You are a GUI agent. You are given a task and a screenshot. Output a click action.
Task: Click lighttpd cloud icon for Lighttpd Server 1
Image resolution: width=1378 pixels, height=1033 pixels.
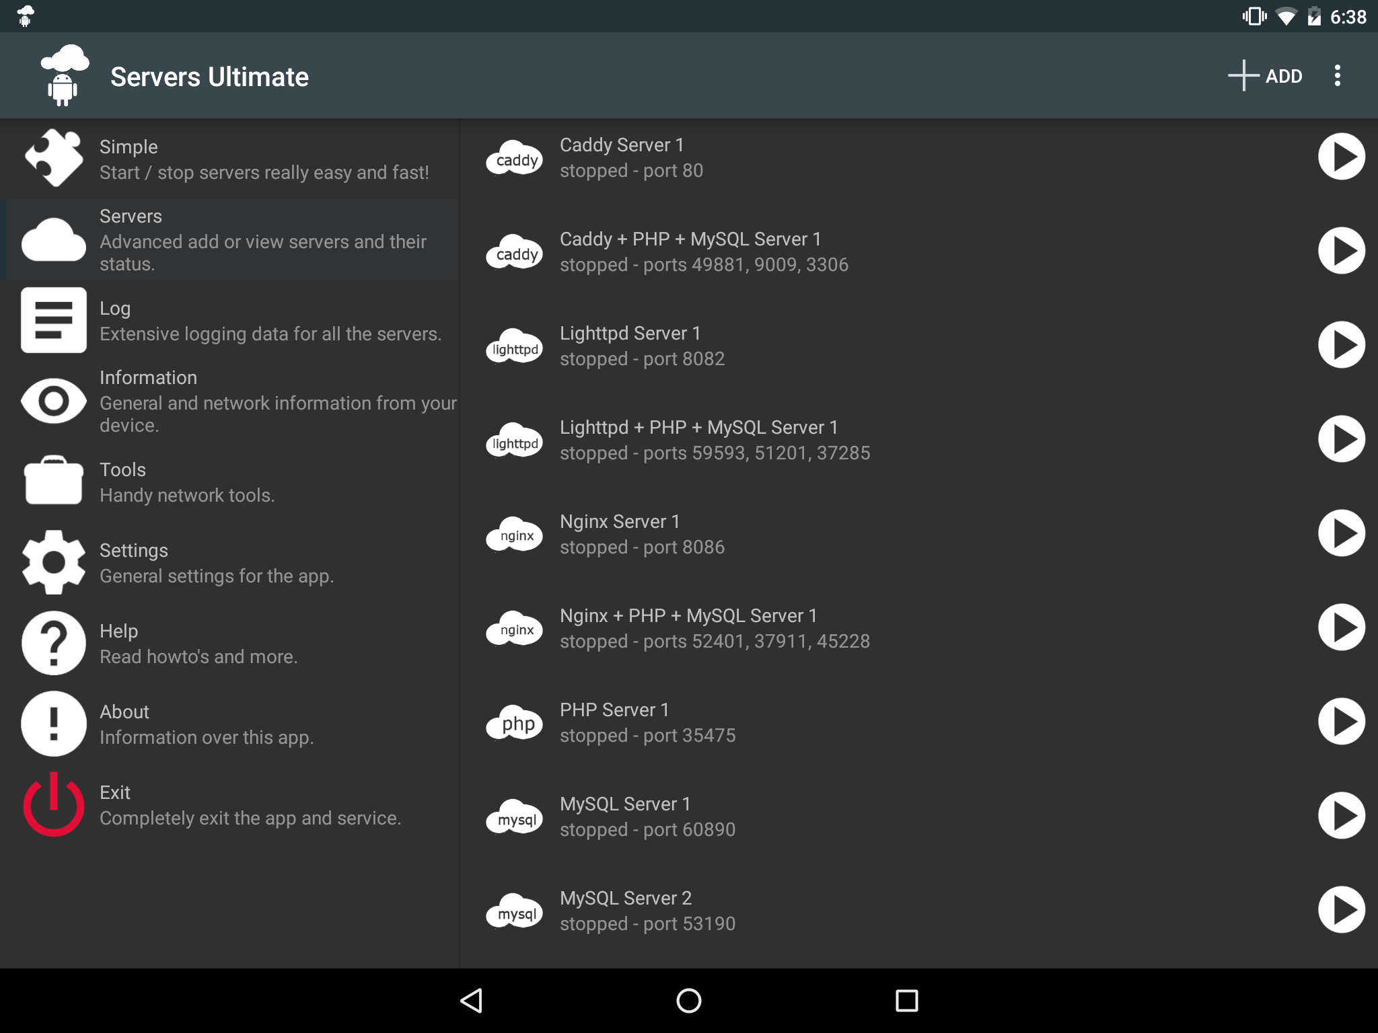515,346
